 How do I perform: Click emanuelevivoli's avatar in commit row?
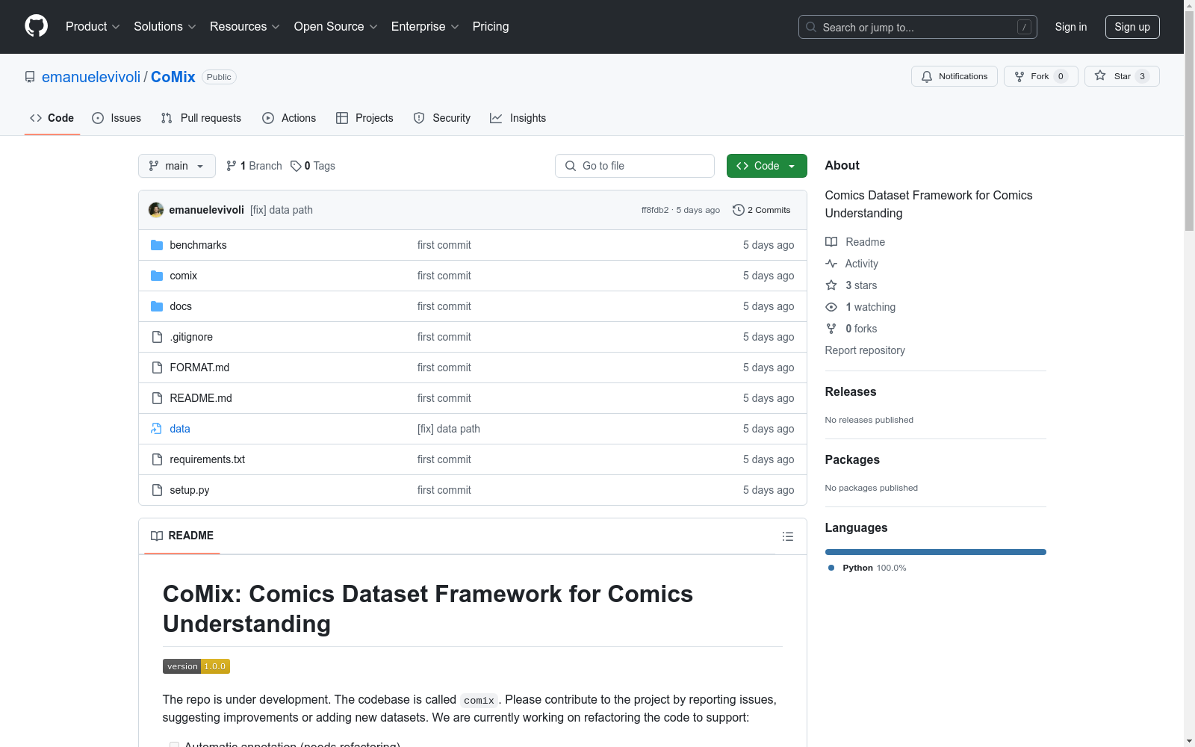tap(156, 210)
